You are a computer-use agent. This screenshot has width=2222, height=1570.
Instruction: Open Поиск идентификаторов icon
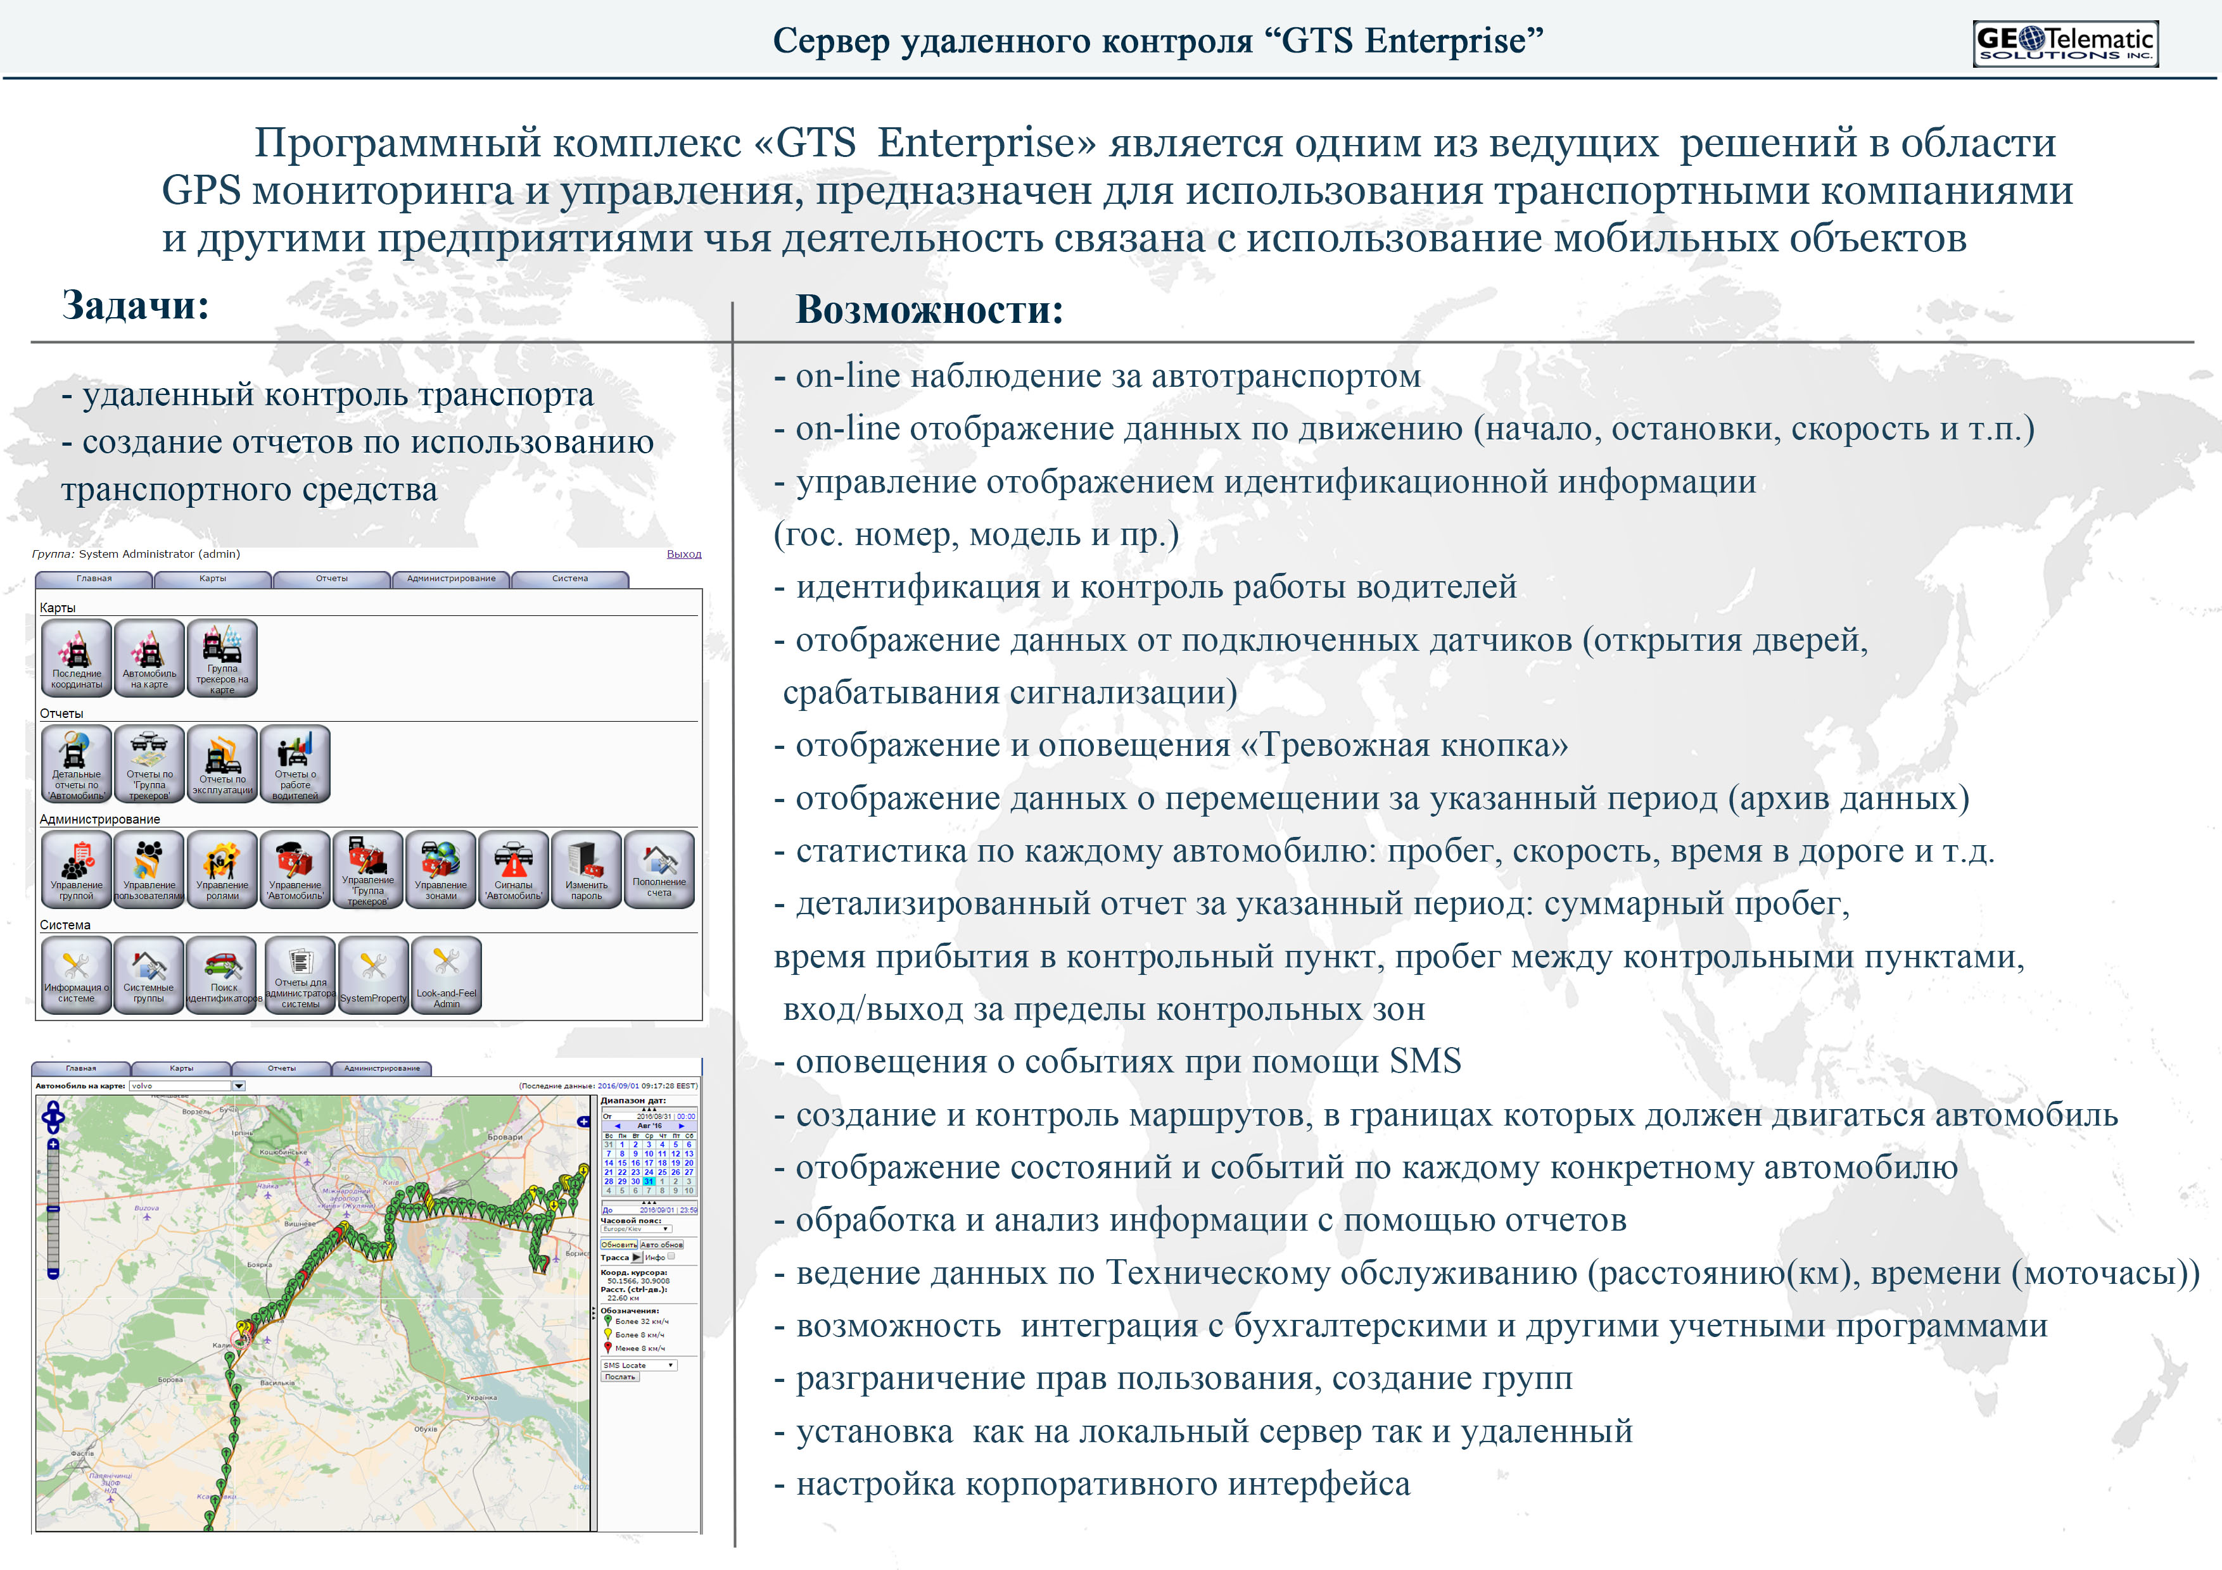pos(222,975)
